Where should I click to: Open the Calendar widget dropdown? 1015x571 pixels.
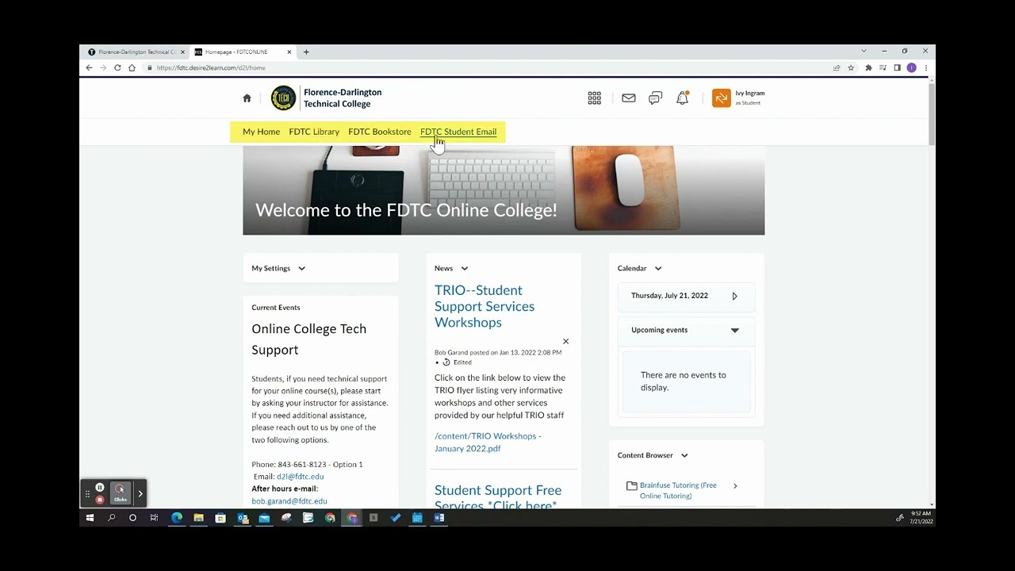coord(658,269)
